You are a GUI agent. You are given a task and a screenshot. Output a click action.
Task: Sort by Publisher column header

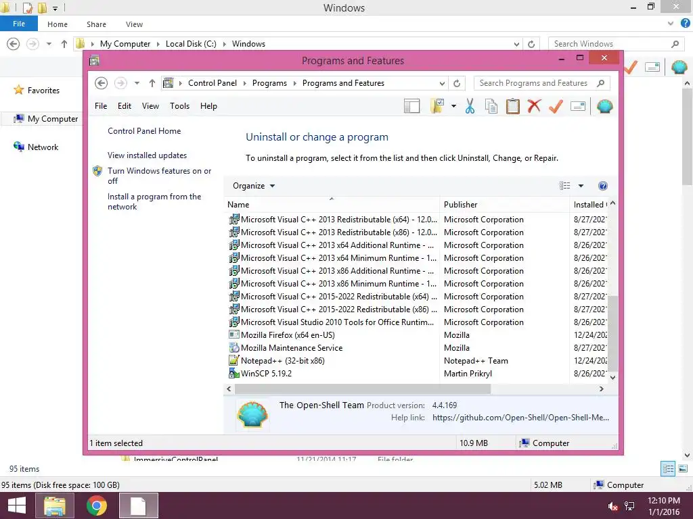coord(505,205)
